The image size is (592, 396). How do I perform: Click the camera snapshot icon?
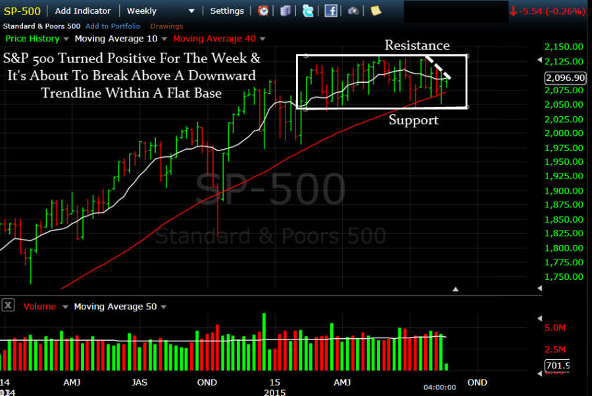point(353,11)
